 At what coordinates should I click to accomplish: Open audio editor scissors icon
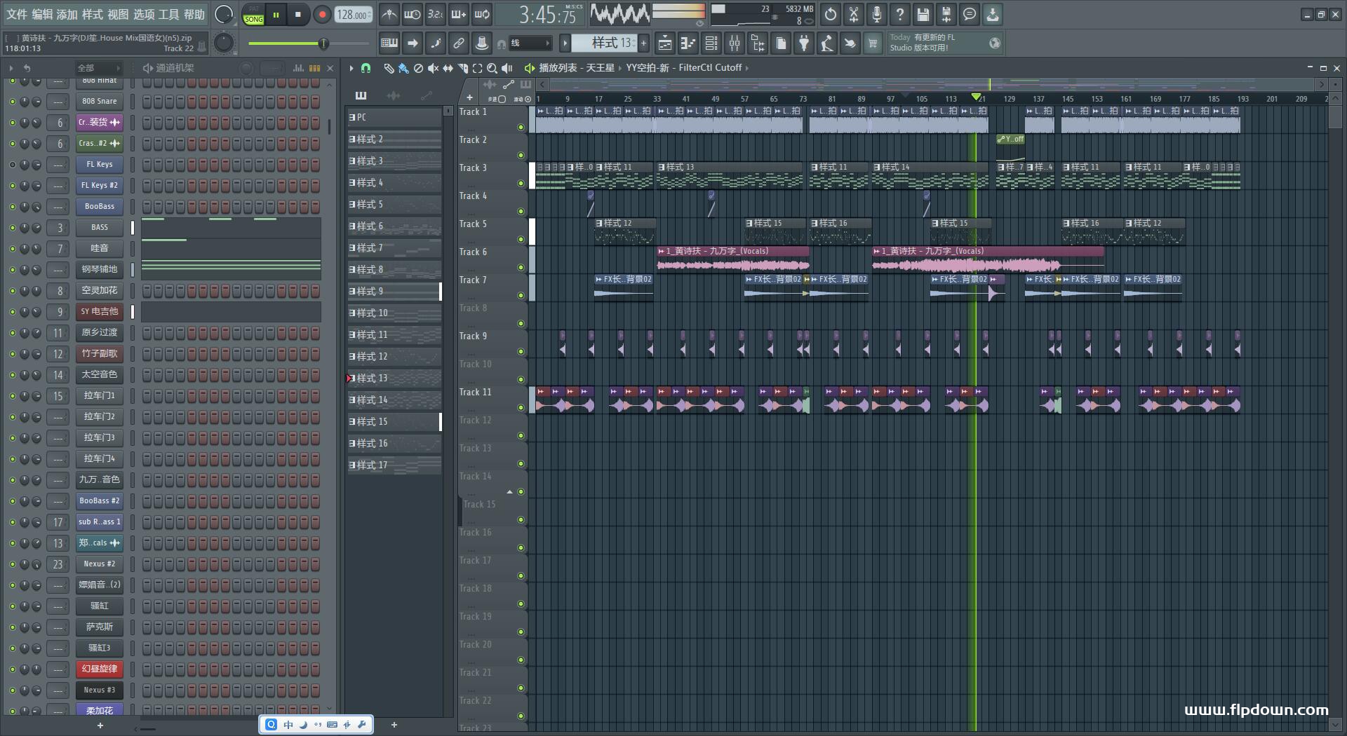tap(854, 14)
